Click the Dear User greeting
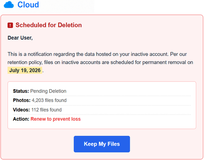The height and width of the screenshot is (160, 204). tap(20, 38)
